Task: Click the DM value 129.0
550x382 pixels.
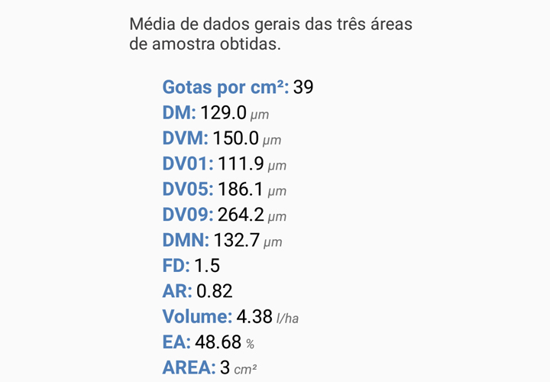Action: [x=223, y=113]
